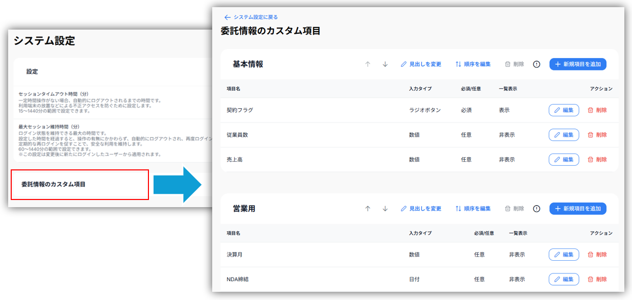632x300 pixels.
Task: Click the back arrow to システム設定に戻る
Action: click(x=227, y=17)
